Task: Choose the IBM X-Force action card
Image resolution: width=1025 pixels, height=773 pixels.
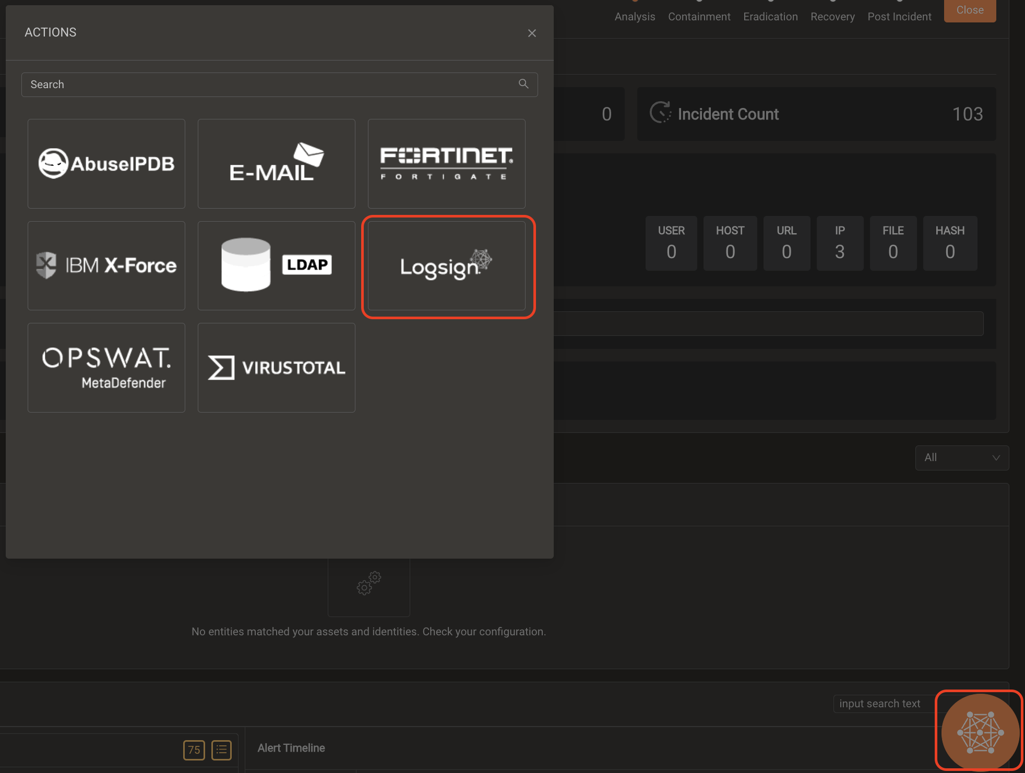Action: (106, 266)
